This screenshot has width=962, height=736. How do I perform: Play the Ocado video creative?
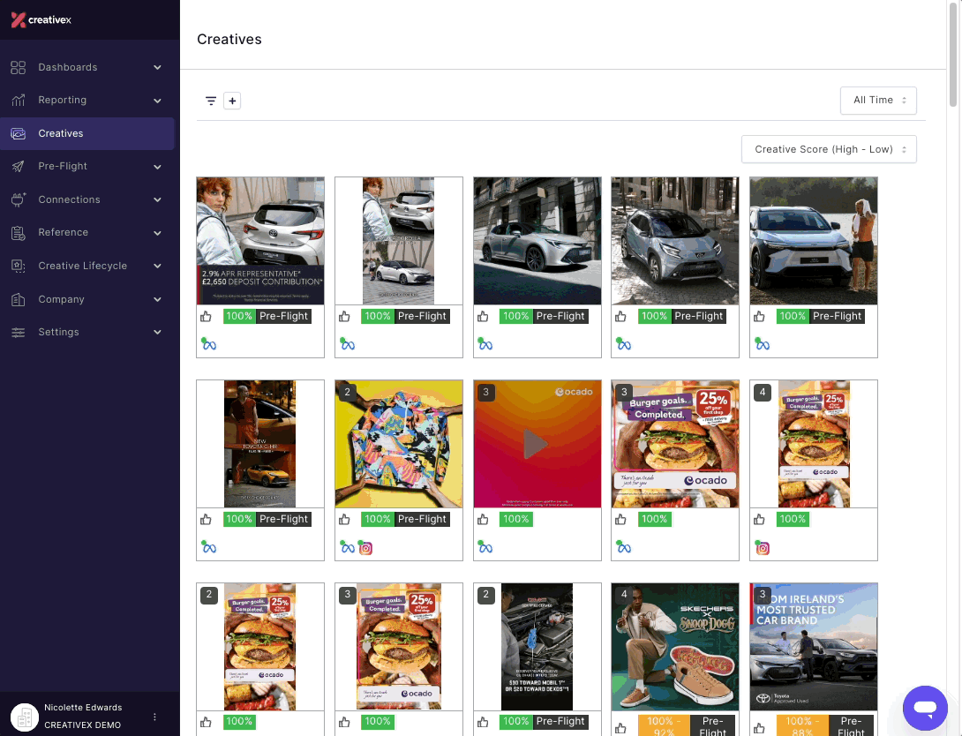pyautogui.click(x=537, y=444)
